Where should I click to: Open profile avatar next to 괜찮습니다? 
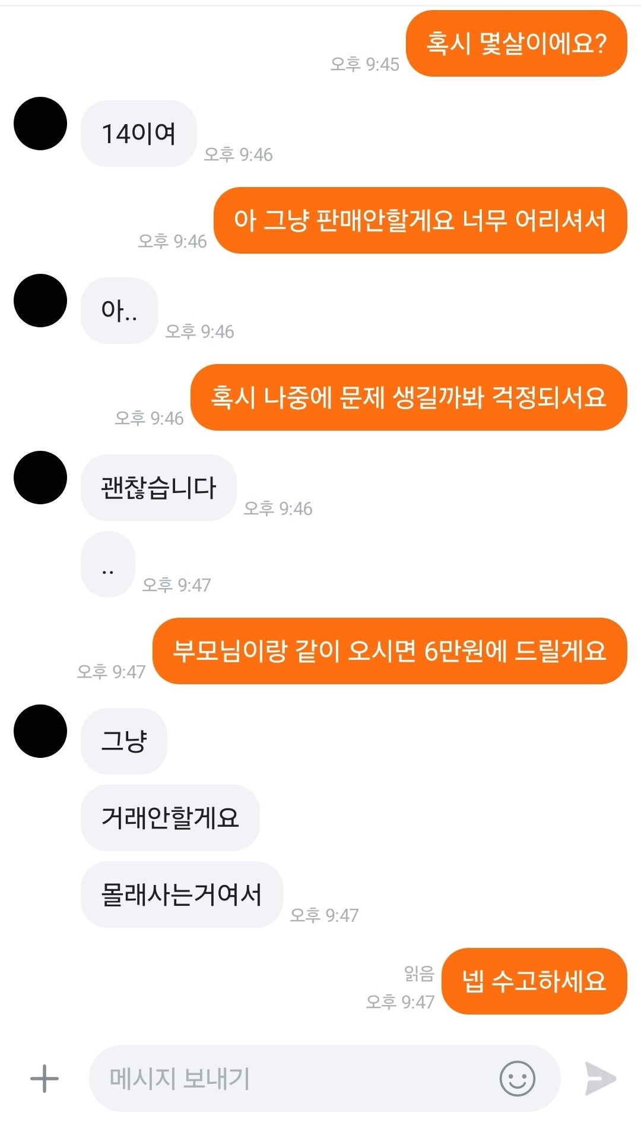point(40,478)
